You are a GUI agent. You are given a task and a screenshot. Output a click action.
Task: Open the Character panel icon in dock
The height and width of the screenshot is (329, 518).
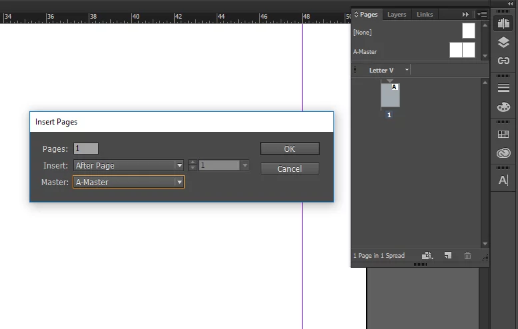[x=503, y=180]
